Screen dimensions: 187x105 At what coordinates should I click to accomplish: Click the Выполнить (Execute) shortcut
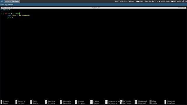tap(65, 101)
